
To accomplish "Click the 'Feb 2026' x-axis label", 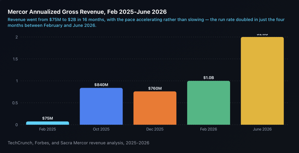I will point(209,129).
